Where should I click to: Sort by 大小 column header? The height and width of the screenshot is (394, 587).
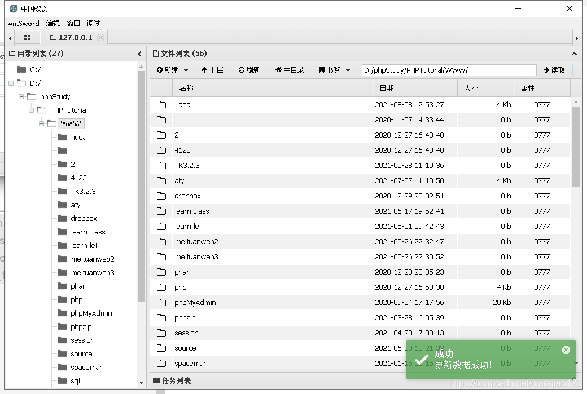[x=485, y=88]
